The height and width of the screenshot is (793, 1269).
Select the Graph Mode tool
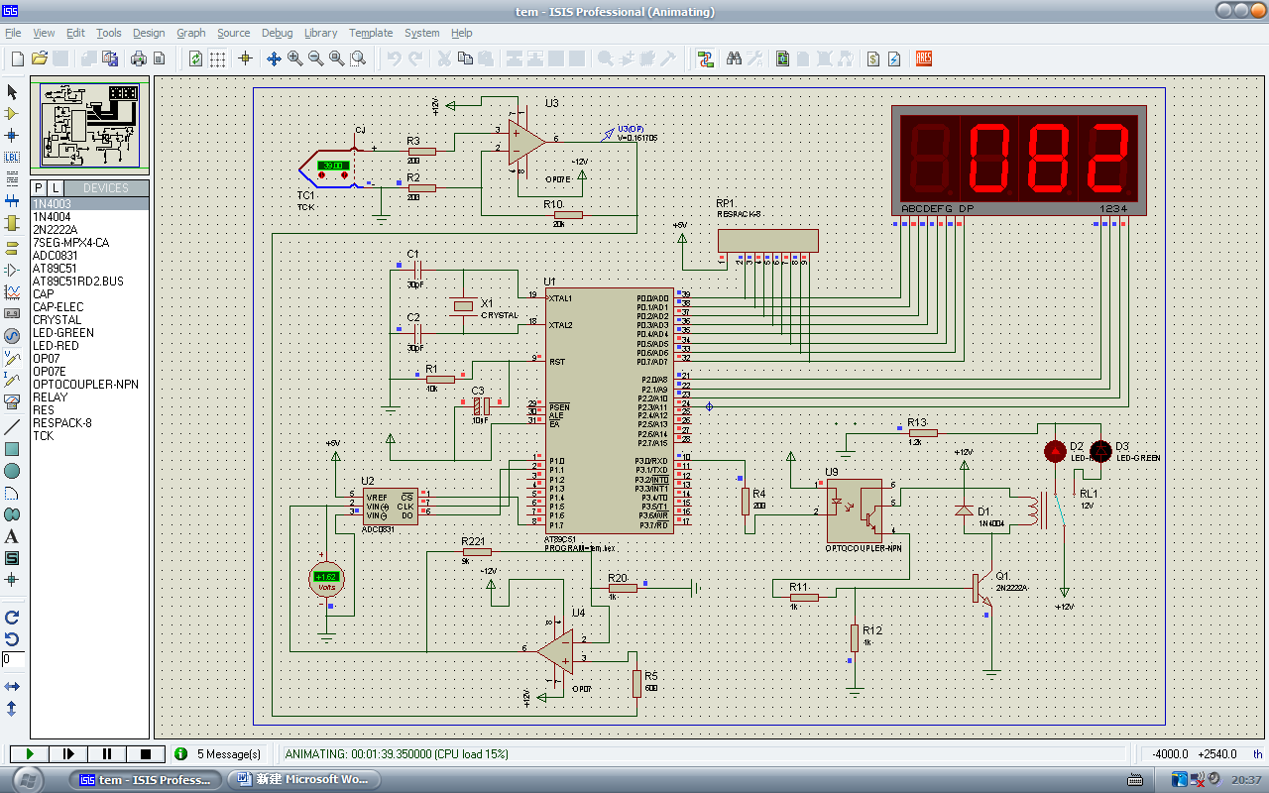[12, 291]
